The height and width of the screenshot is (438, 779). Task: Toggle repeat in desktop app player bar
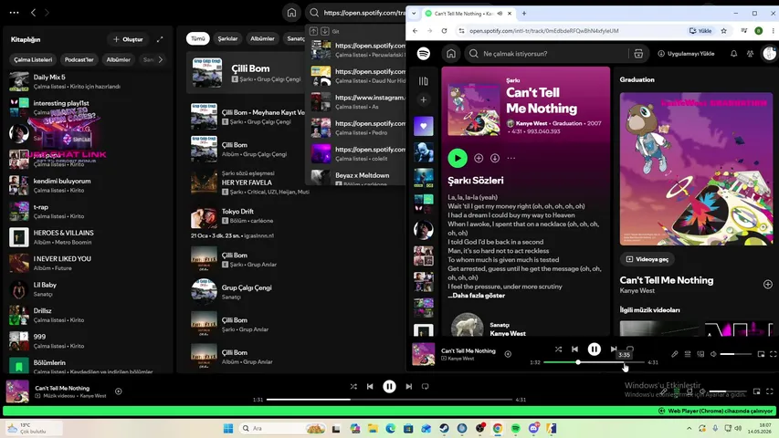[426, 386]
